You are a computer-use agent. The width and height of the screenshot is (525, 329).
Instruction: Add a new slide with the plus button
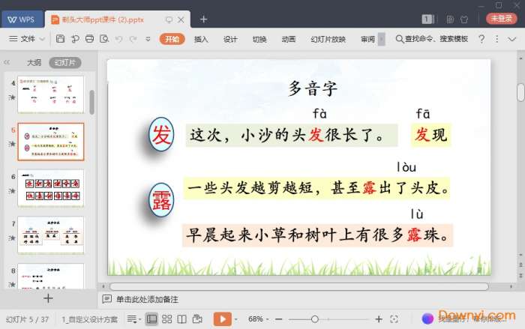pyautogui.click(x=48, y=298)
